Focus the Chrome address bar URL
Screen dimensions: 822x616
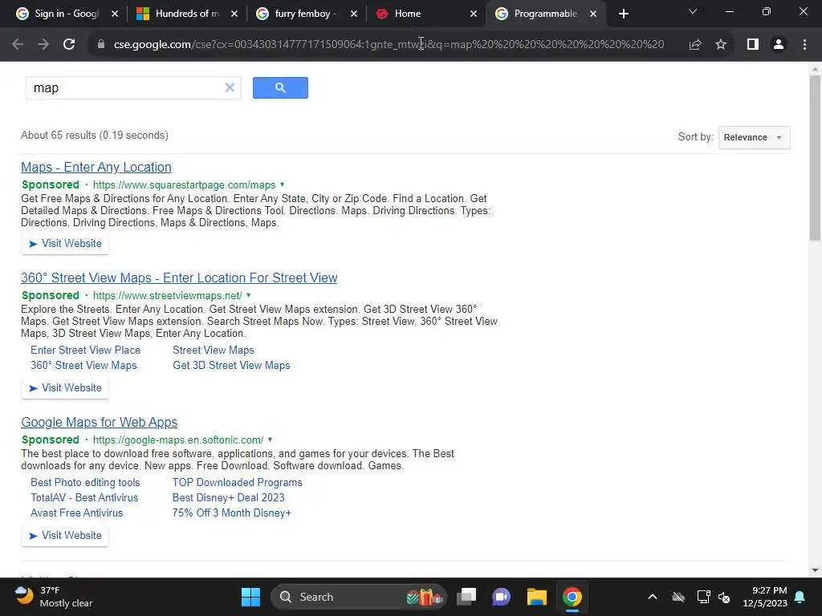[x=389, y=45]
